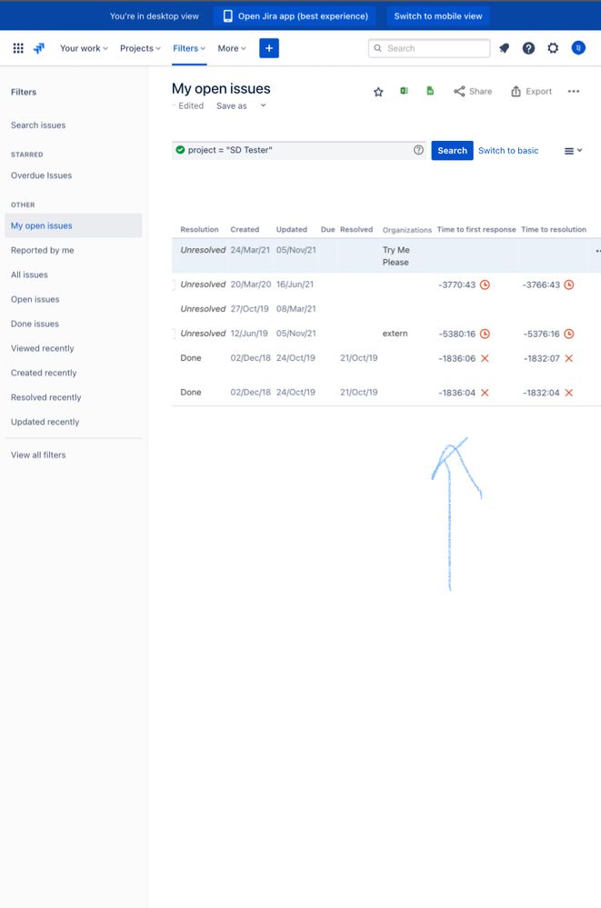
Task: Select Reported by me filter
Action: point(43,250)
